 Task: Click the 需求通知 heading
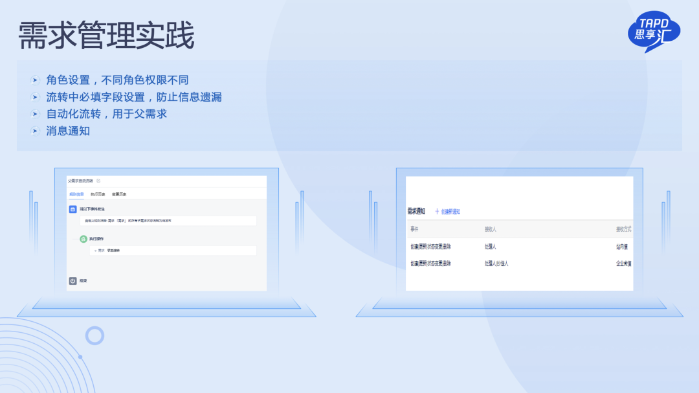416,212
